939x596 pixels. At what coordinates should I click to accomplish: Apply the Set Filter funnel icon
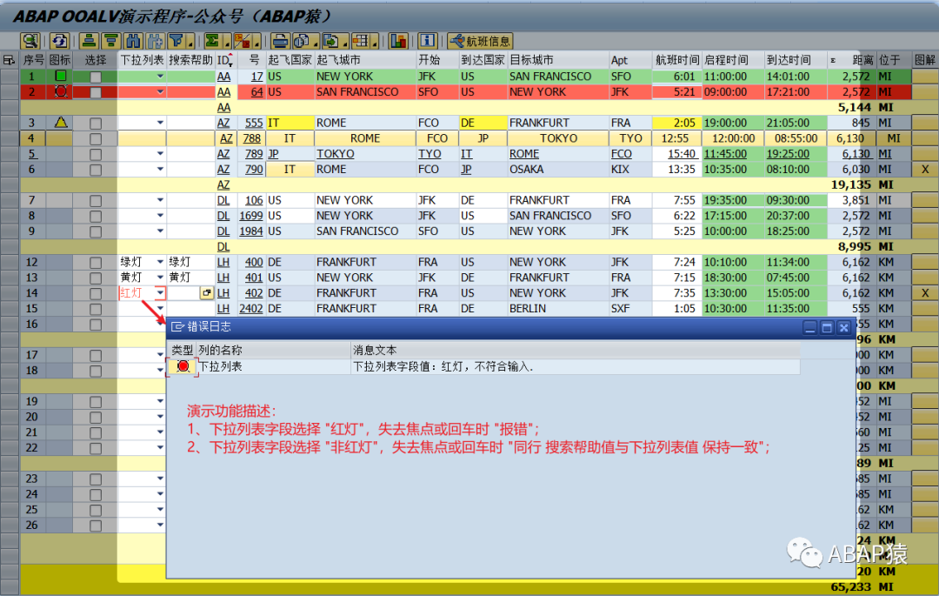[176, 41]
